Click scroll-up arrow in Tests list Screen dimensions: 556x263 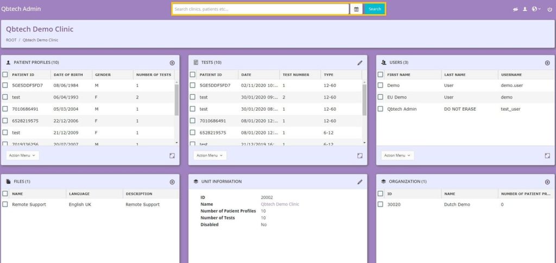364,82
